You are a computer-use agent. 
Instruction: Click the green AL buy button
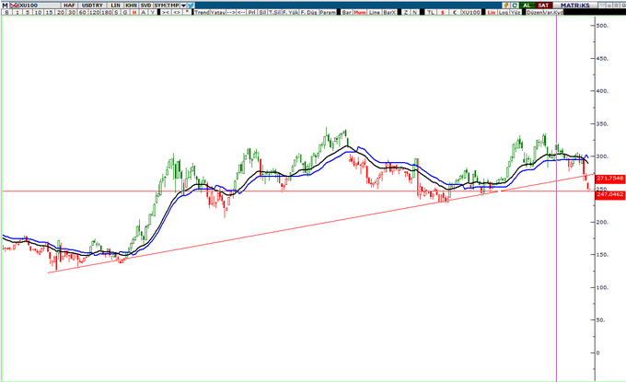[527, 6]
